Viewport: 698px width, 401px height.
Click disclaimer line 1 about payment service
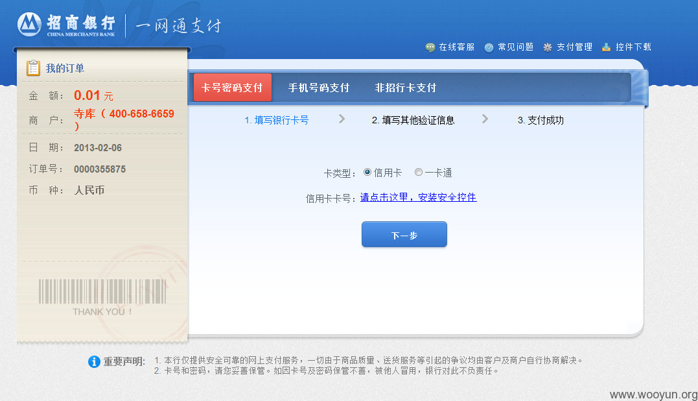369,360
